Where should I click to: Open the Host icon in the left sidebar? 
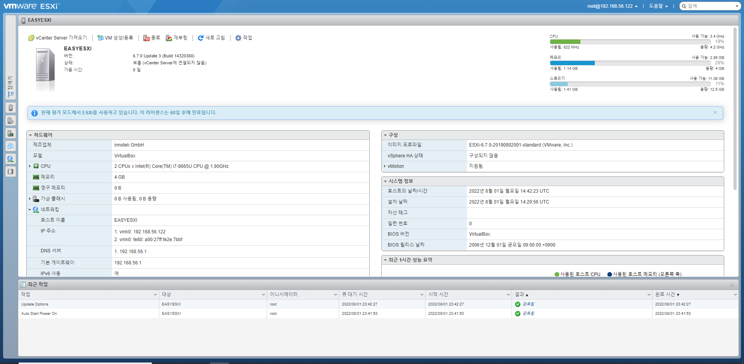(x=10, y=108)
